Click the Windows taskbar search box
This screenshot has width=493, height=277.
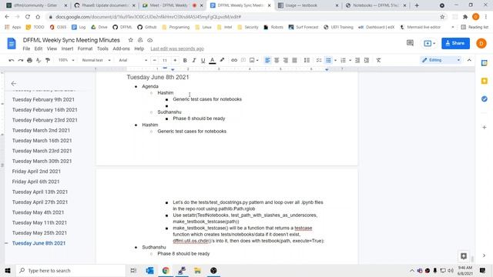[71, 270]
